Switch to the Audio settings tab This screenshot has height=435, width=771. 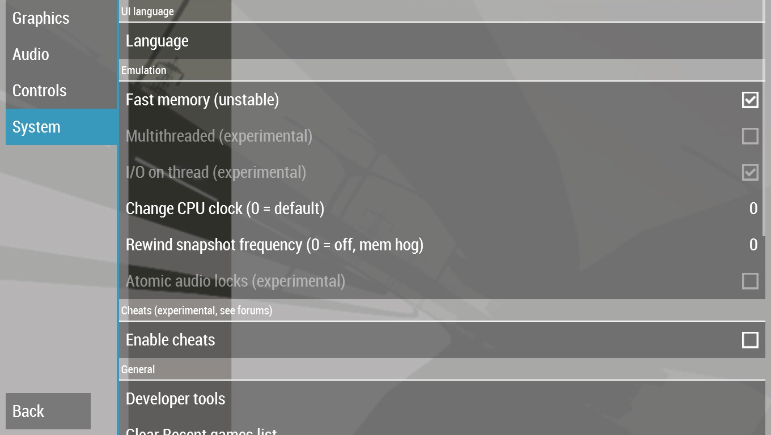click(x=31, y=54)
